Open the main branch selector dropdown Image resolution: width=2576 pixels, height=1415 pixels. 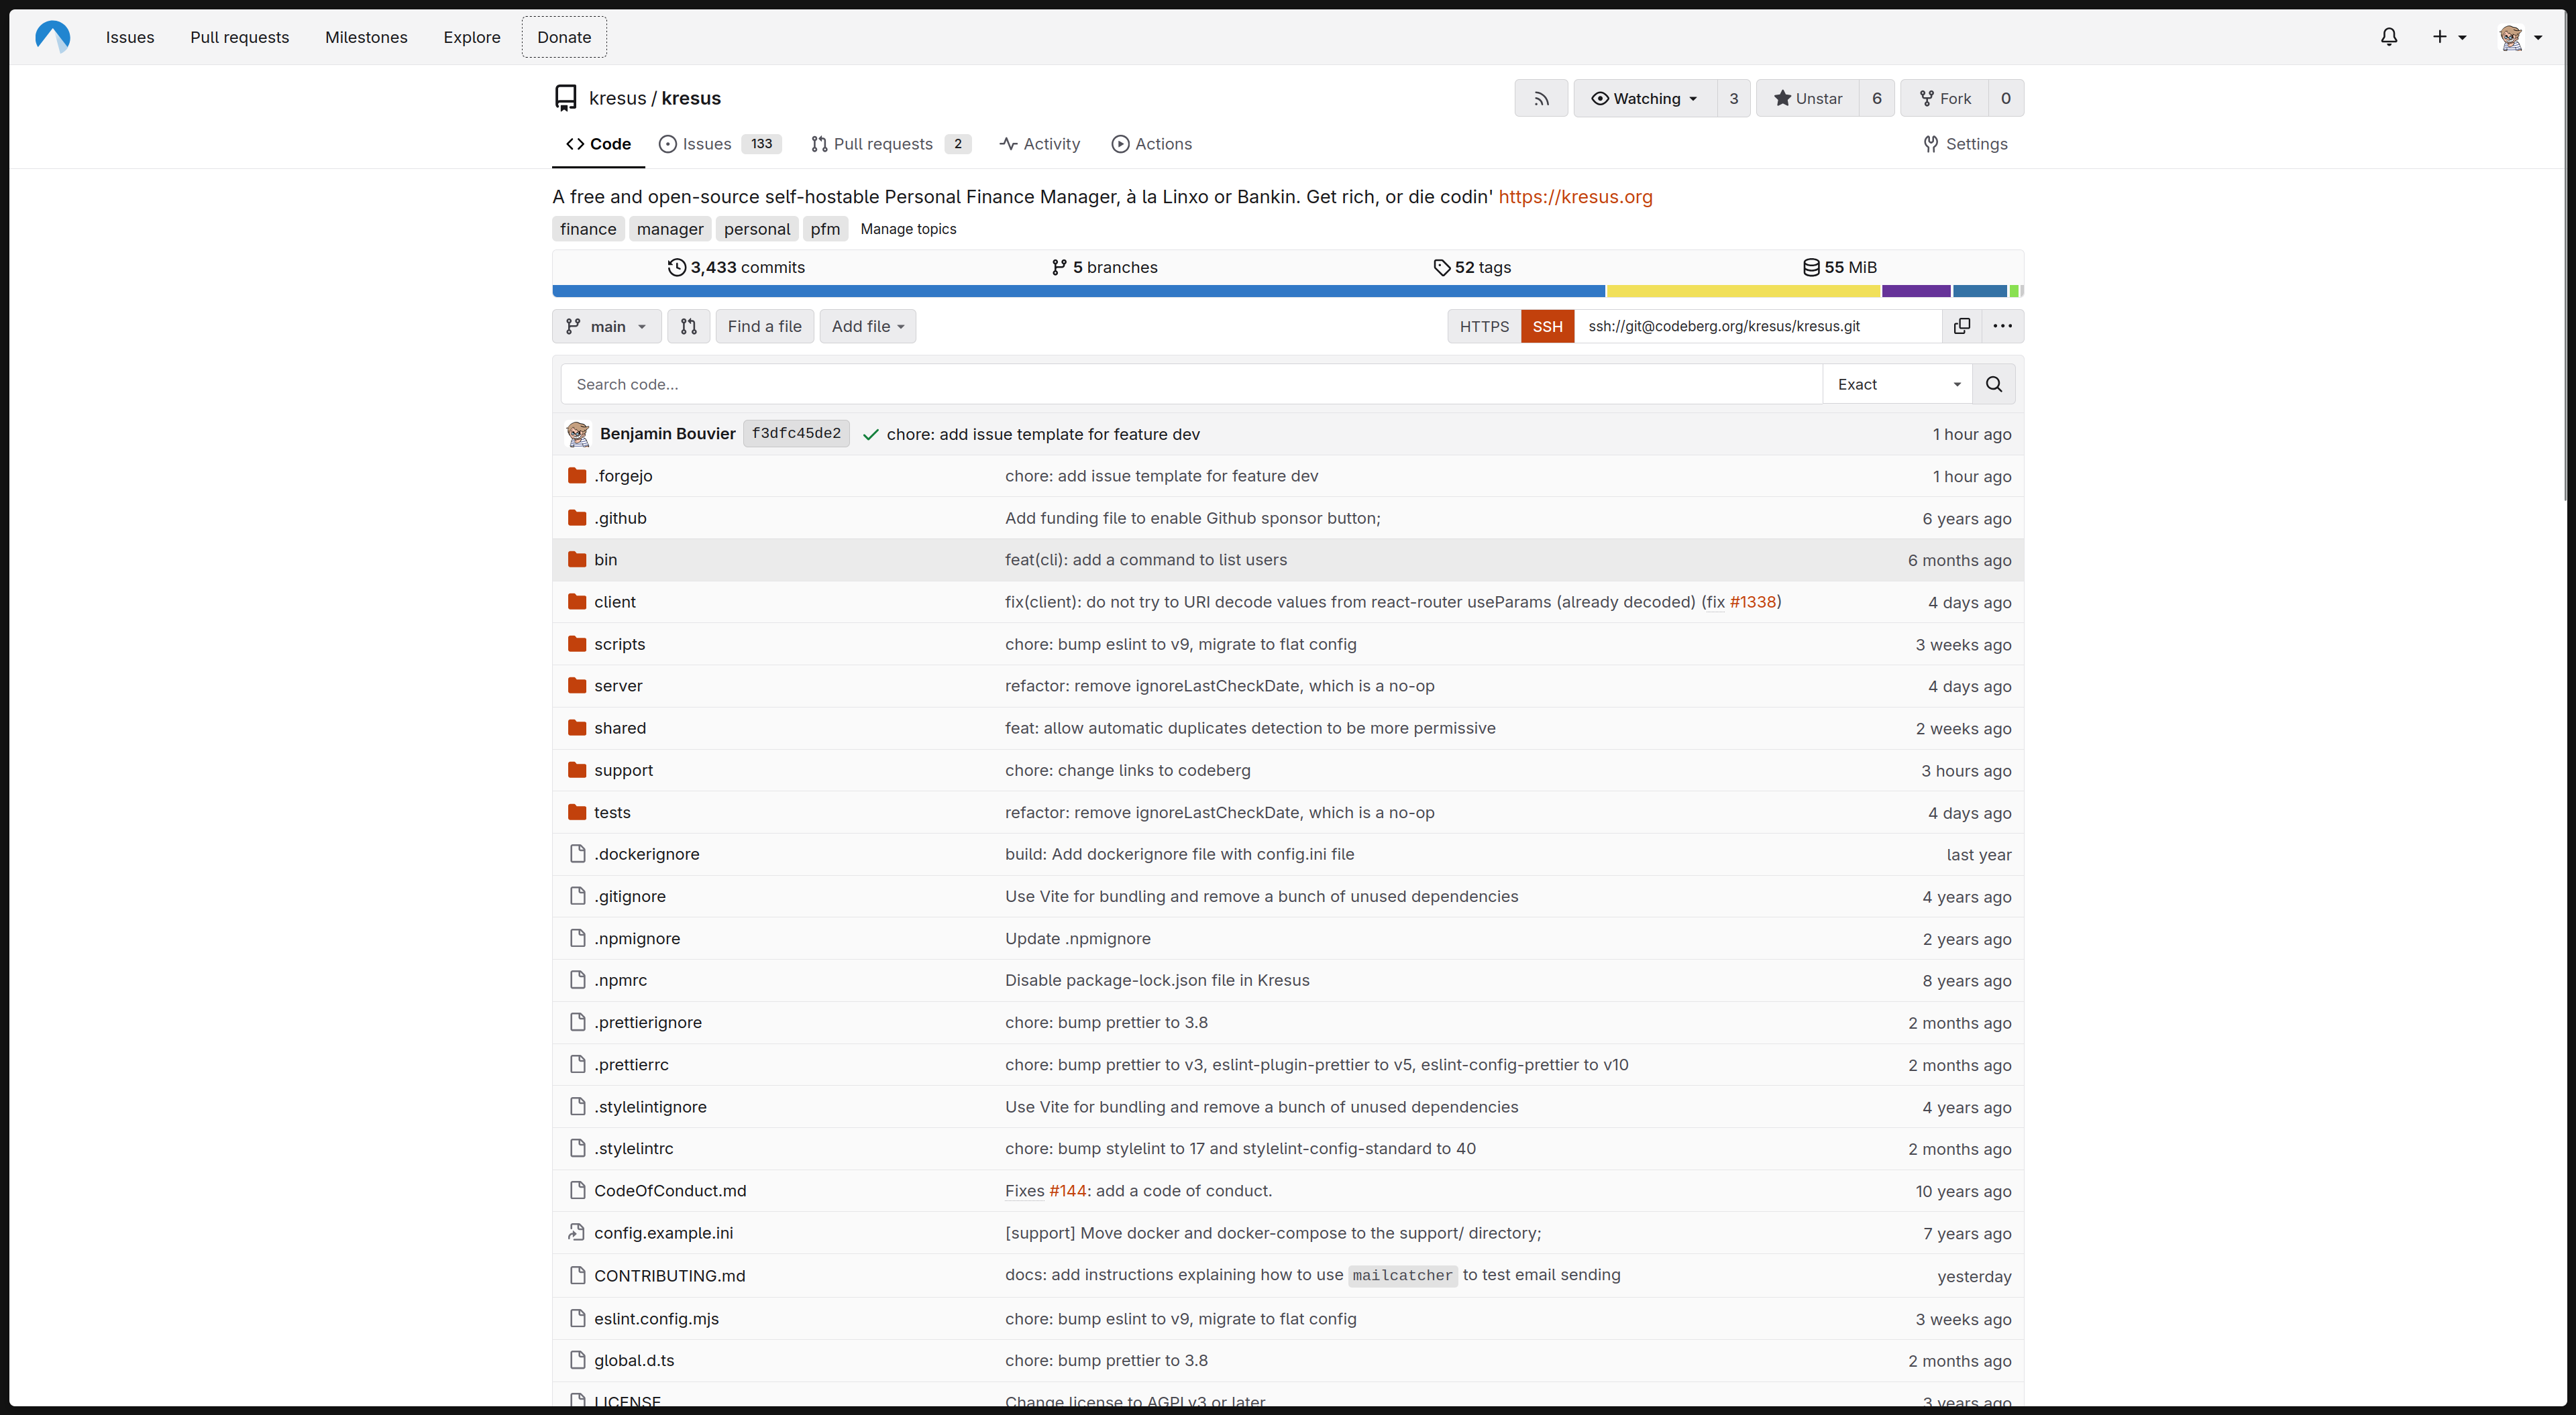606,326
